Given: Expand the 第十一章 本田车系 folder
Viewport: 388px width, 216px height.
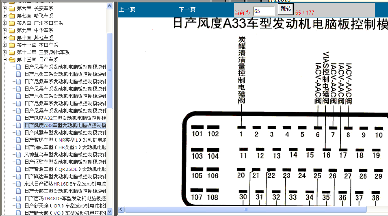Looking at the screenshot, I should coord(4,45).
